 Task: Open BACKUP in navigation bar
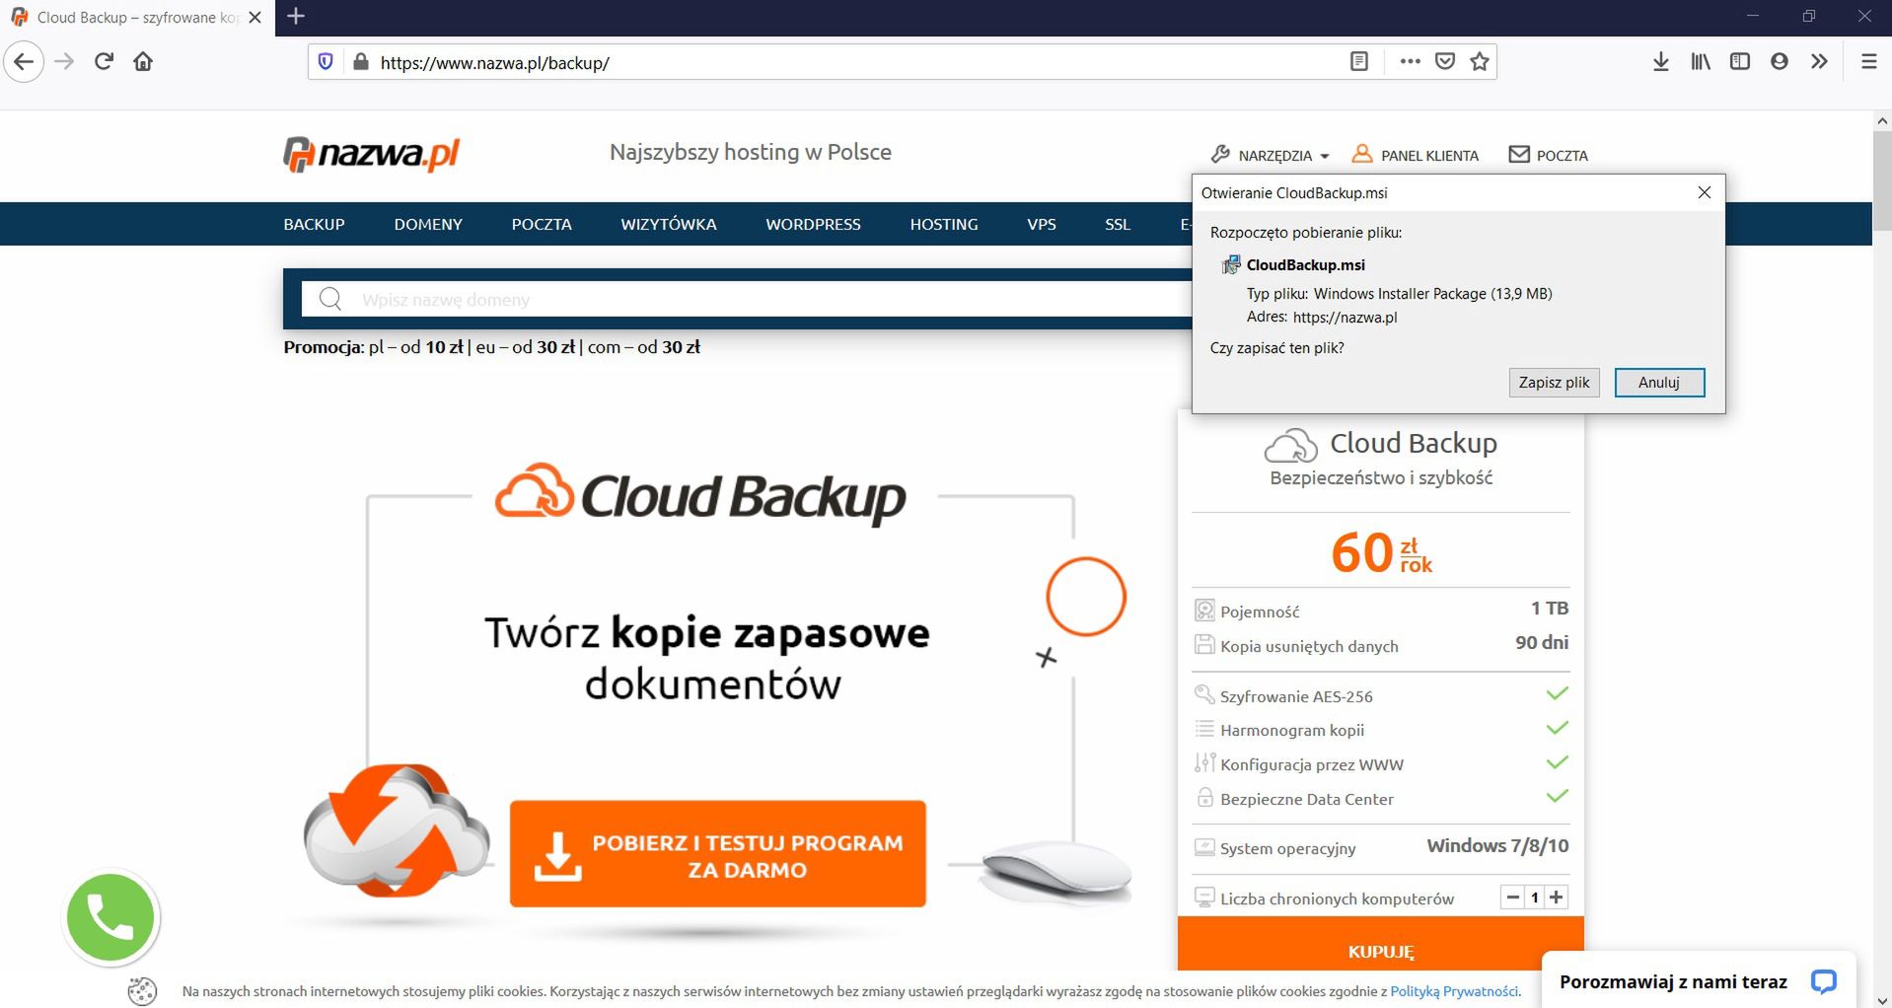[314, 225]
